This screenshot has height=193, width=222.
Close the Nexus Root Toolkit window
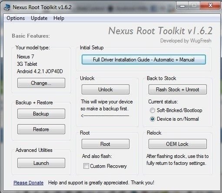(x=210, y=5)
